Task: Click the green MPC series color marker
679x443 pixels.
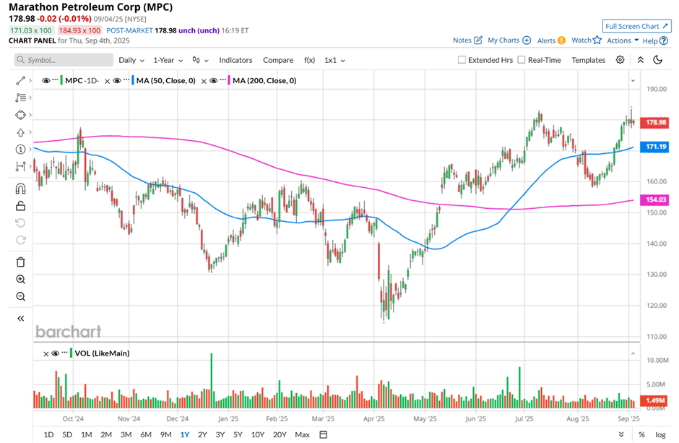Action: (61, 80)
